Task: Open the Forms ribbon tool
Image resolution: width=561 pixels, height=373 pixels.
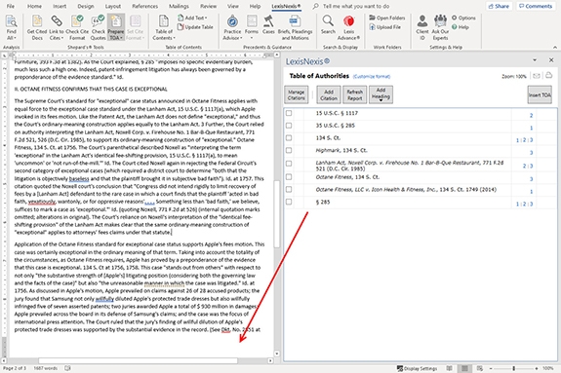Action: tap(252, 27)
